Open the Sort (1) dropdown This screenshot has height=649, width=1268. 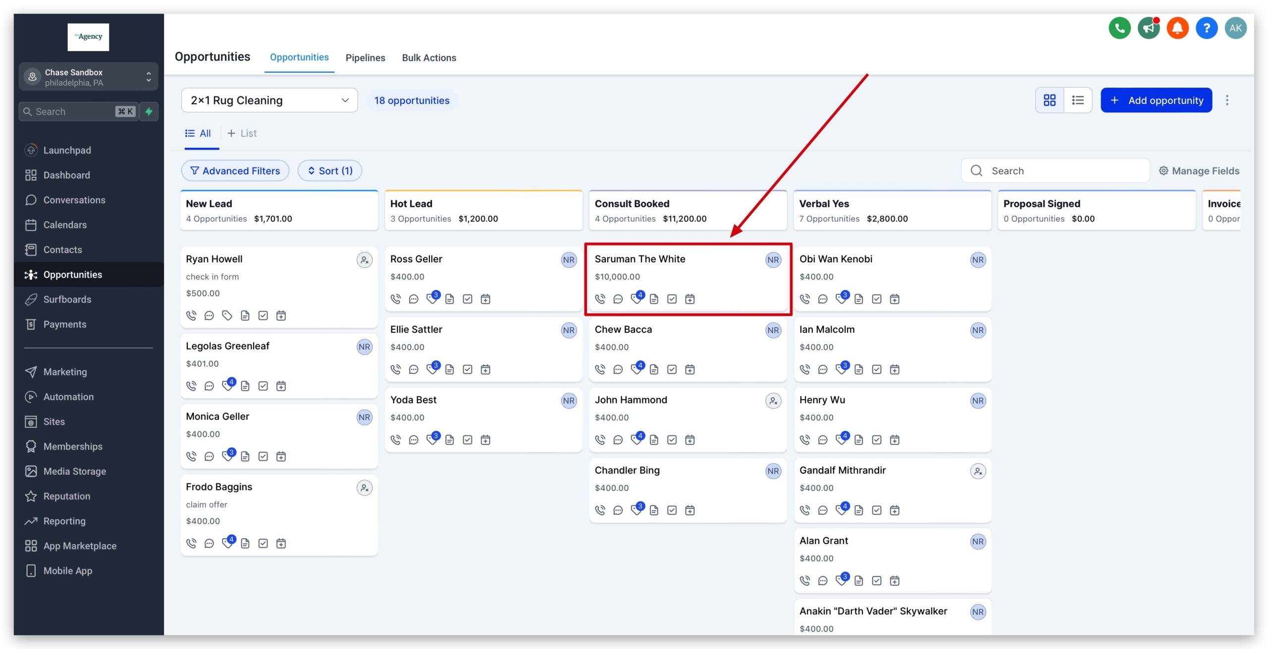(x=330, y=170)
